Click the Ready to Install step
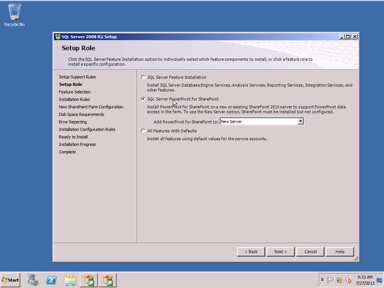This screenshot has width=384, height=288. tap(73, 137)
